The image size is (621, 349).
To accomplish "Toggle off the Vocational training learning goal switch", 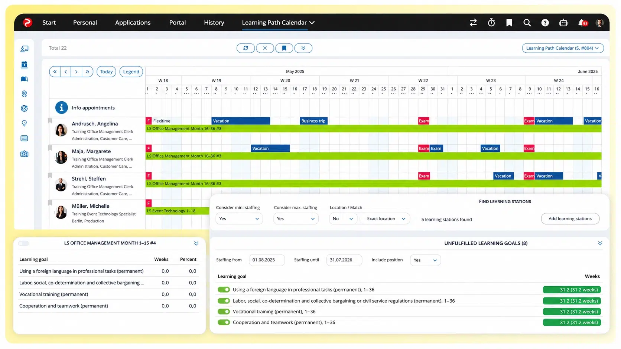I will point(224,312).
